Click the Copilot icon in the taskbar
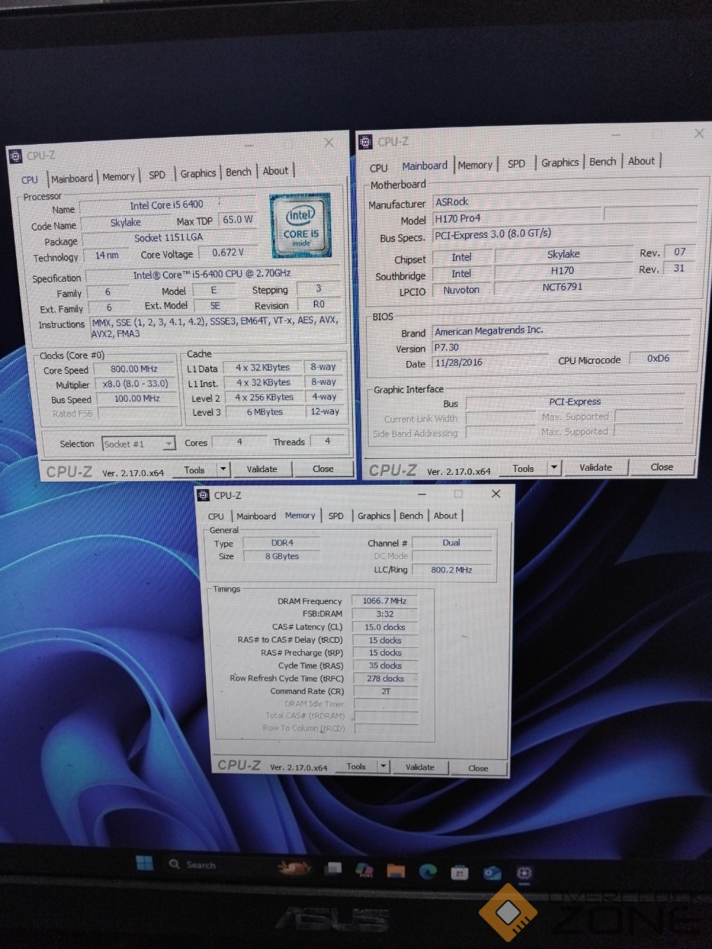Image resolution: width=712 pixels, height=949 pixels. click(364, 870)
